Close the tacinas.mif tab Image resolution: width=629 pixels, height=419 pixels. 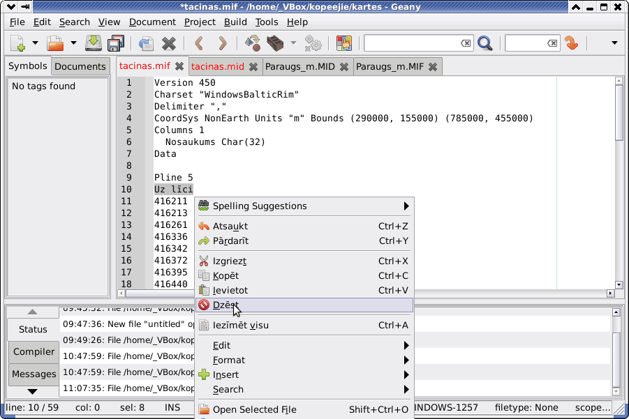[x=179, y=66]
